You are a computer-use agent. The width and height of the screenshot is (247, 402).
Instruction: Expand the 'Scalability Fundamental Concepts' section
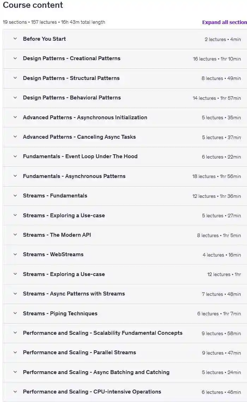click(103, 333)
